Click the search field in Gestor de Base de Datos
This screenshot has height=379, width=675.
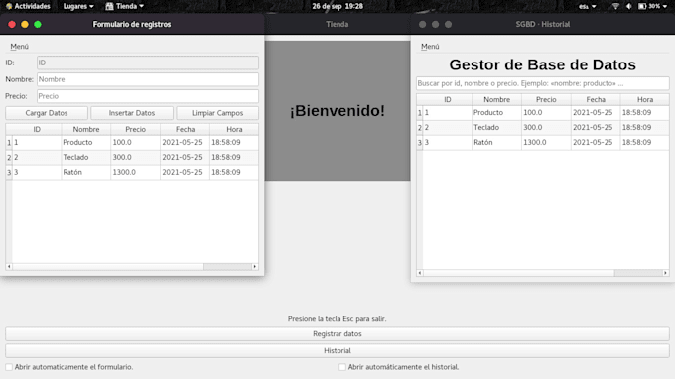coord(543,83)
